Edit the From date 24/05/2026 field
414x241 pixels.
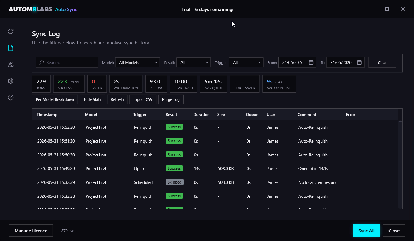coord(297,62)
